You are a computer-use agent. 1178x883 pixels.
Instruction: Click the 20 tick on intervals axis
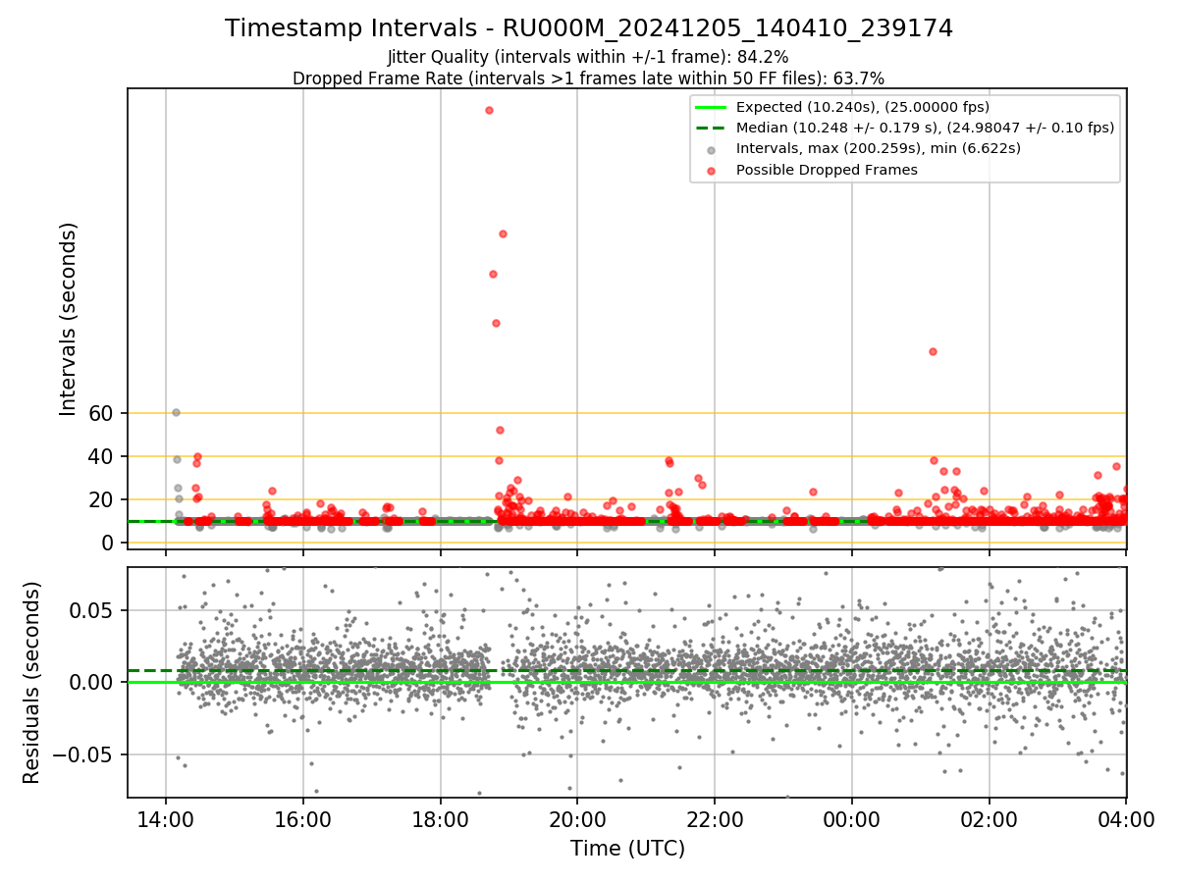(103, 499)
